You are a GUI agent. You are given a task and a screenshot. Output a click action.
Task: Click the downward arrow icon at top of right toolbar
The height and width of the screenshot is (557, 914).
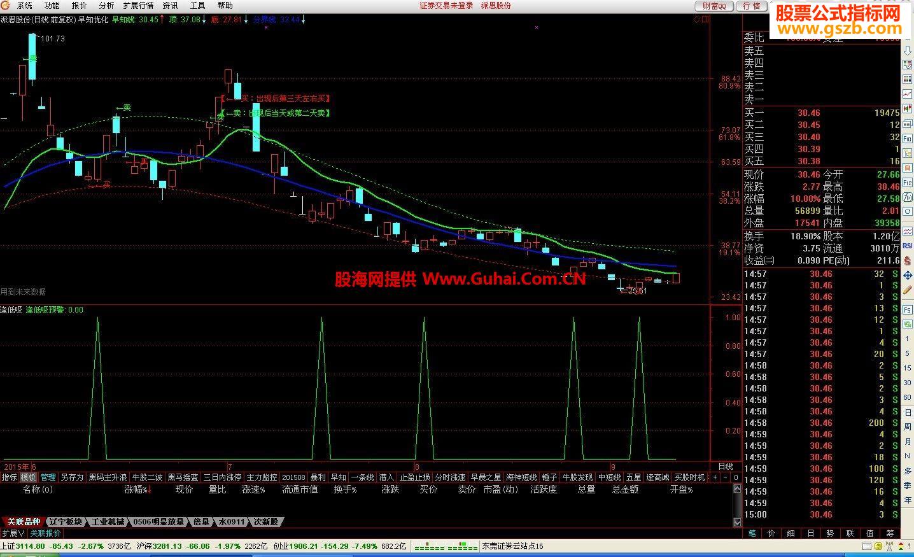point(908,51)
